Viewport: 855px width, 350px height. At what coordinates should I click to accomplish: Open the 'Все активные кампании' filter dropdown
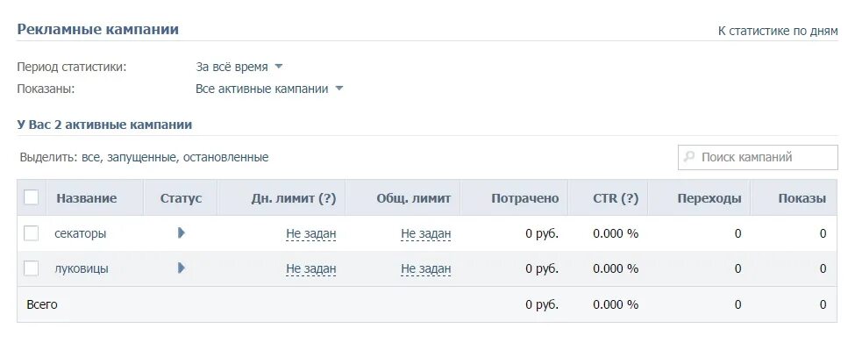click(x=269, y=89)
